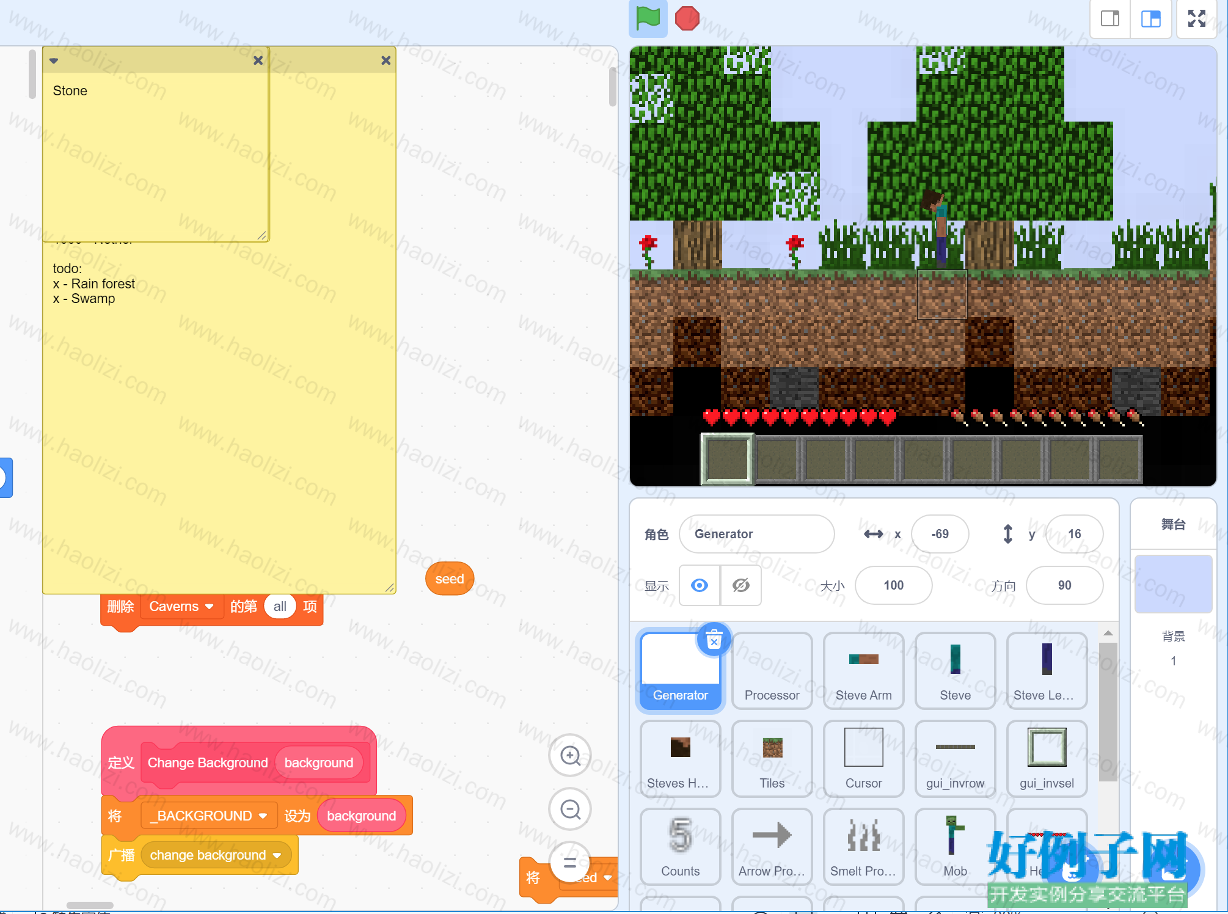Edit the direction field showing 90

1064,585
